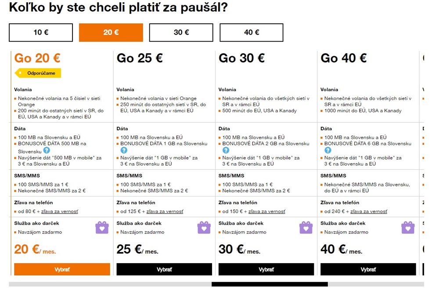The height and width of the screenshot is (293, 439).
Task: Choose Go 30 € plan via Vybrať button
Action: pos(266,269)
